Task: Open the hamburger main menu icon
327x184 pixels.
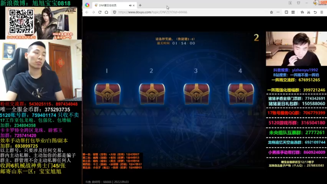Action: coord(322,12)
